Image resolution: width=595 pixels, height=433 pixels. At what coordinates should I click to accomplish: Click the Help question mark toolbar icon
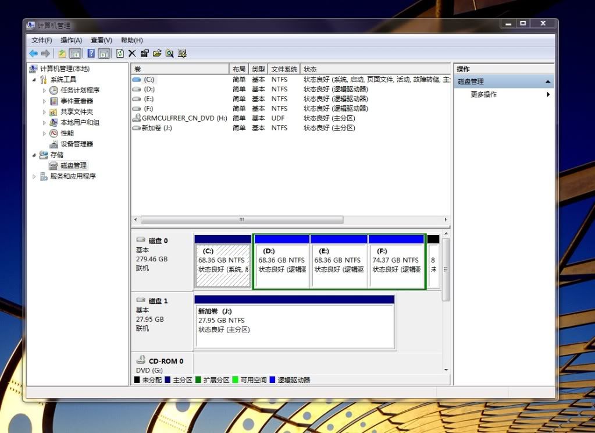(x=91, y=54)
